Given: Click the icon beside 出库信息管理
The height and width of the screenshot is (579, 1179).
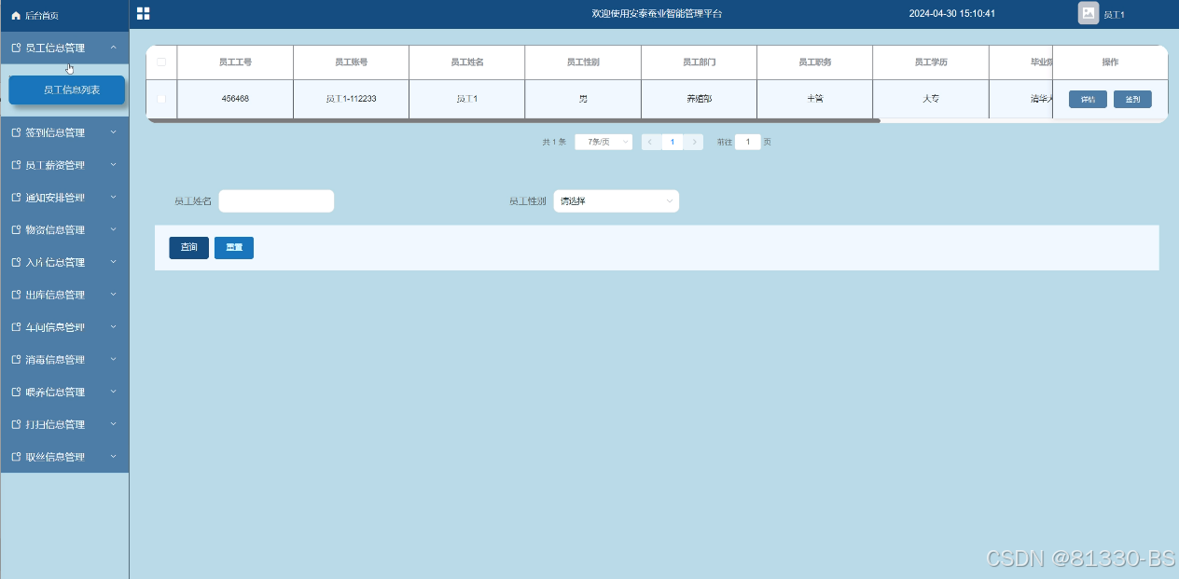Looking at the screenshot, I should point(16,295).
